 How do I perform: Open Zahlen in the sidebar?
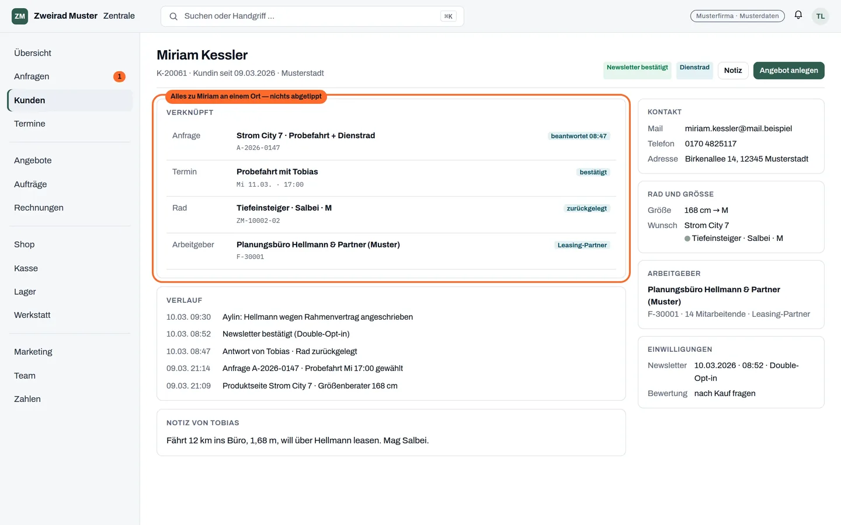tap(70, 399)
